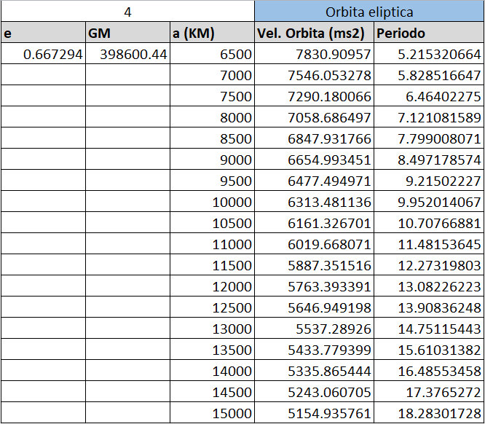
Task: Click velocity value 6019.668071
Action: pos(315,243)
